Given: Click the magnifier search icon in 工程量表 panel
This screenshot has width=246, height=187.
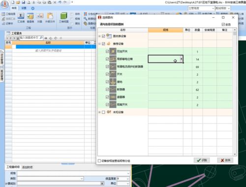Looking at the screenshot, I should coord(41,38).
